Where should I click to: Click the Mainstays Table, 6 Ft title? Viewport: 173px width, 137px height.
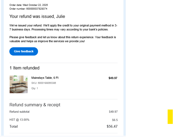[45, 78]
